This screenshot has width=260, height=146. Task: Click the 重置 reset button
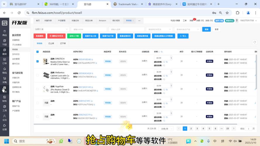(216, 29)
